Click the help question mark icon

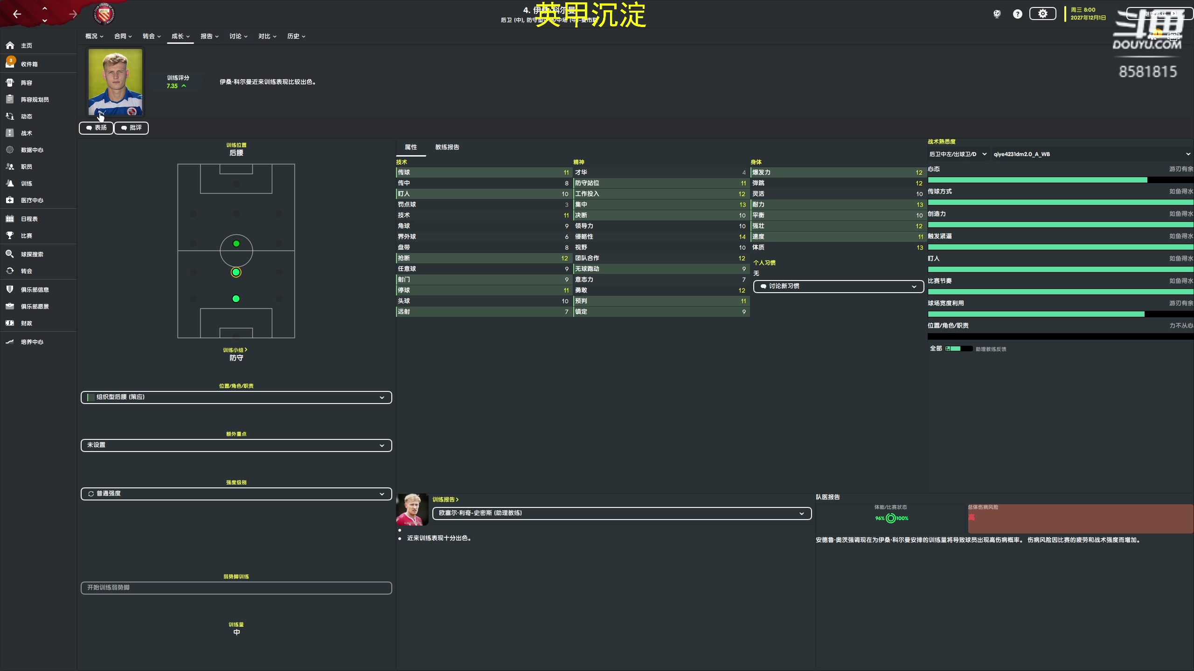(1017, 14)
